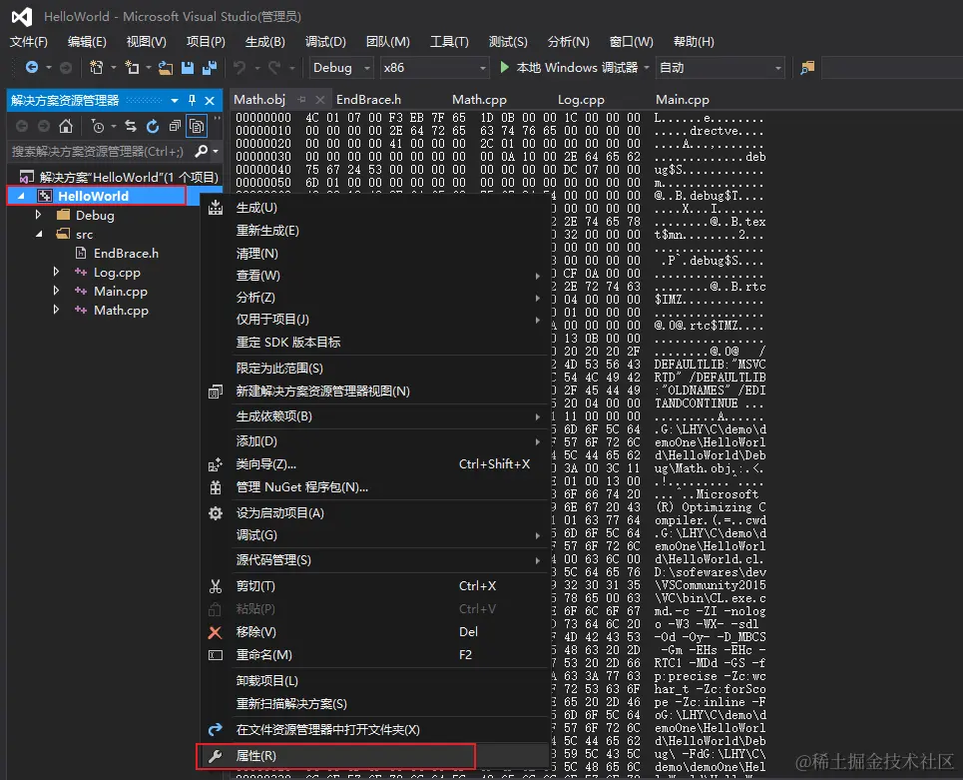The width and height of the screenshot is (963, 780).
Task: Click the Save toolbar icon
Action: click(x=188, y=68)
